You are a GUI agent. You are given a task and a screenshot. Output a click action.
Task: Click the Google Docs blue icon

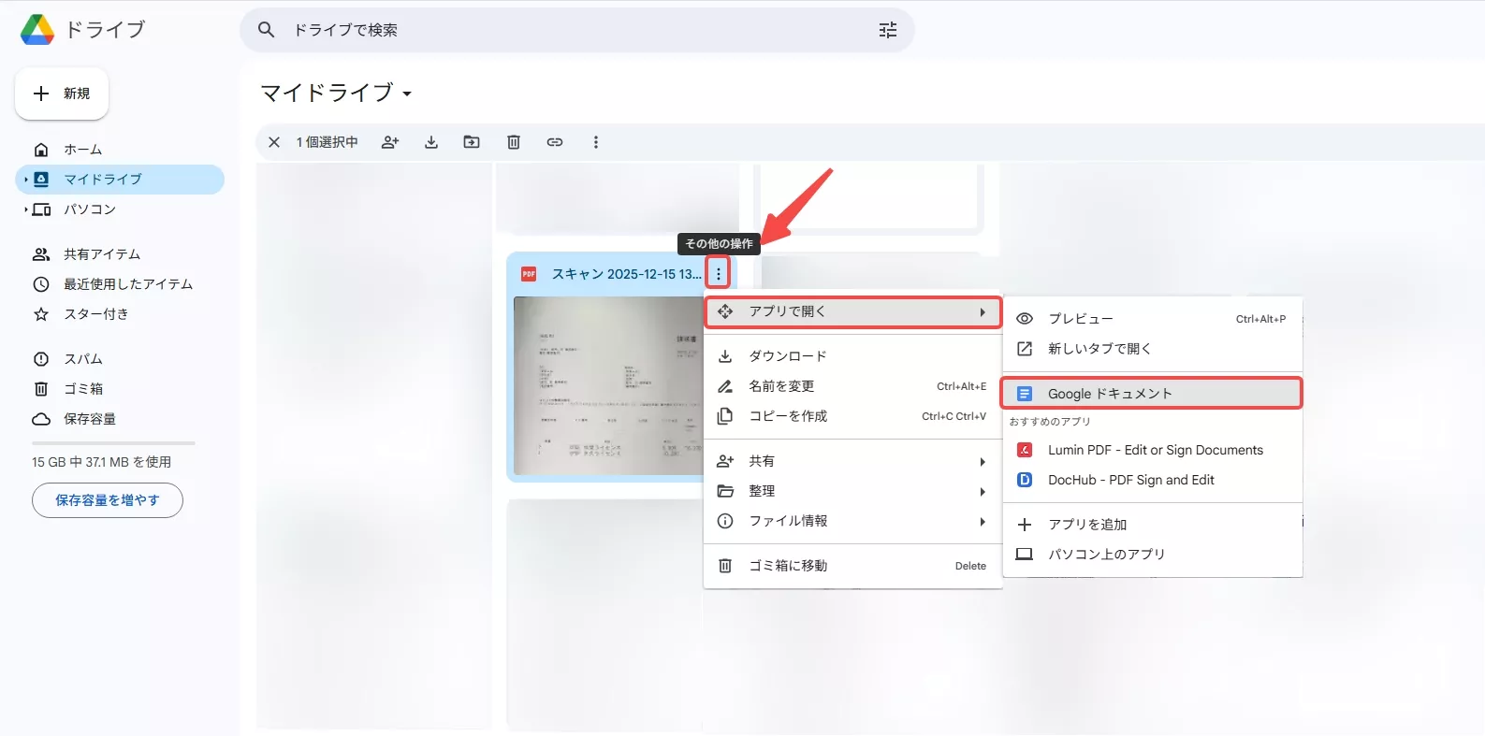click(x=1025, y=394)
